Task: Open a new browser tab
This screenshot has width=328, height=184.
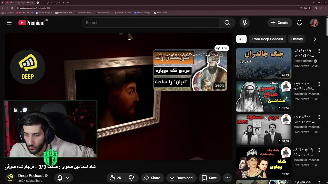Action: tap(68, 3)
